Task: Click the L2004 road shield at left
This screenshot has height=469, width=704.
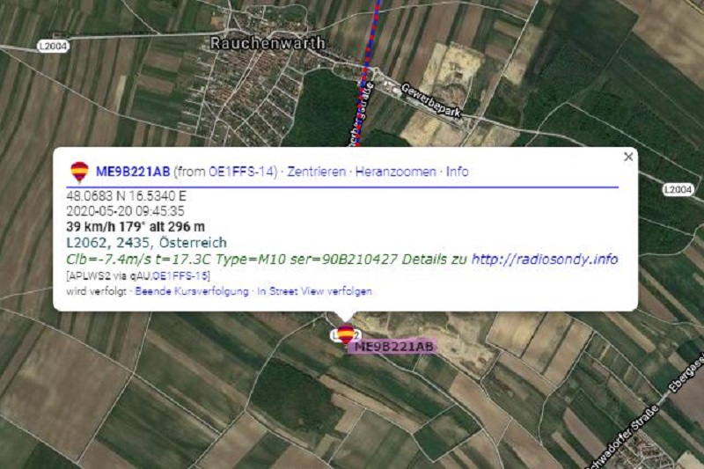Action: (53, 47)
